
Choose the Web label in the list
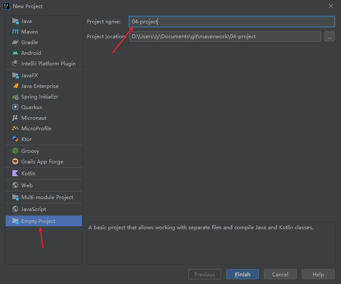tap(27, 186)
